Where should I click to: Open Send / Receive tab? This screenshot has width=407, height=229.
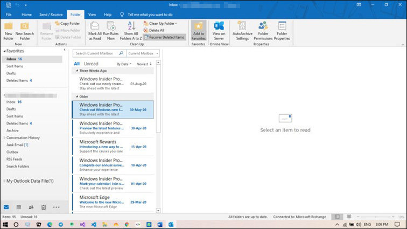pyautogui.click(x=51, y=15)
